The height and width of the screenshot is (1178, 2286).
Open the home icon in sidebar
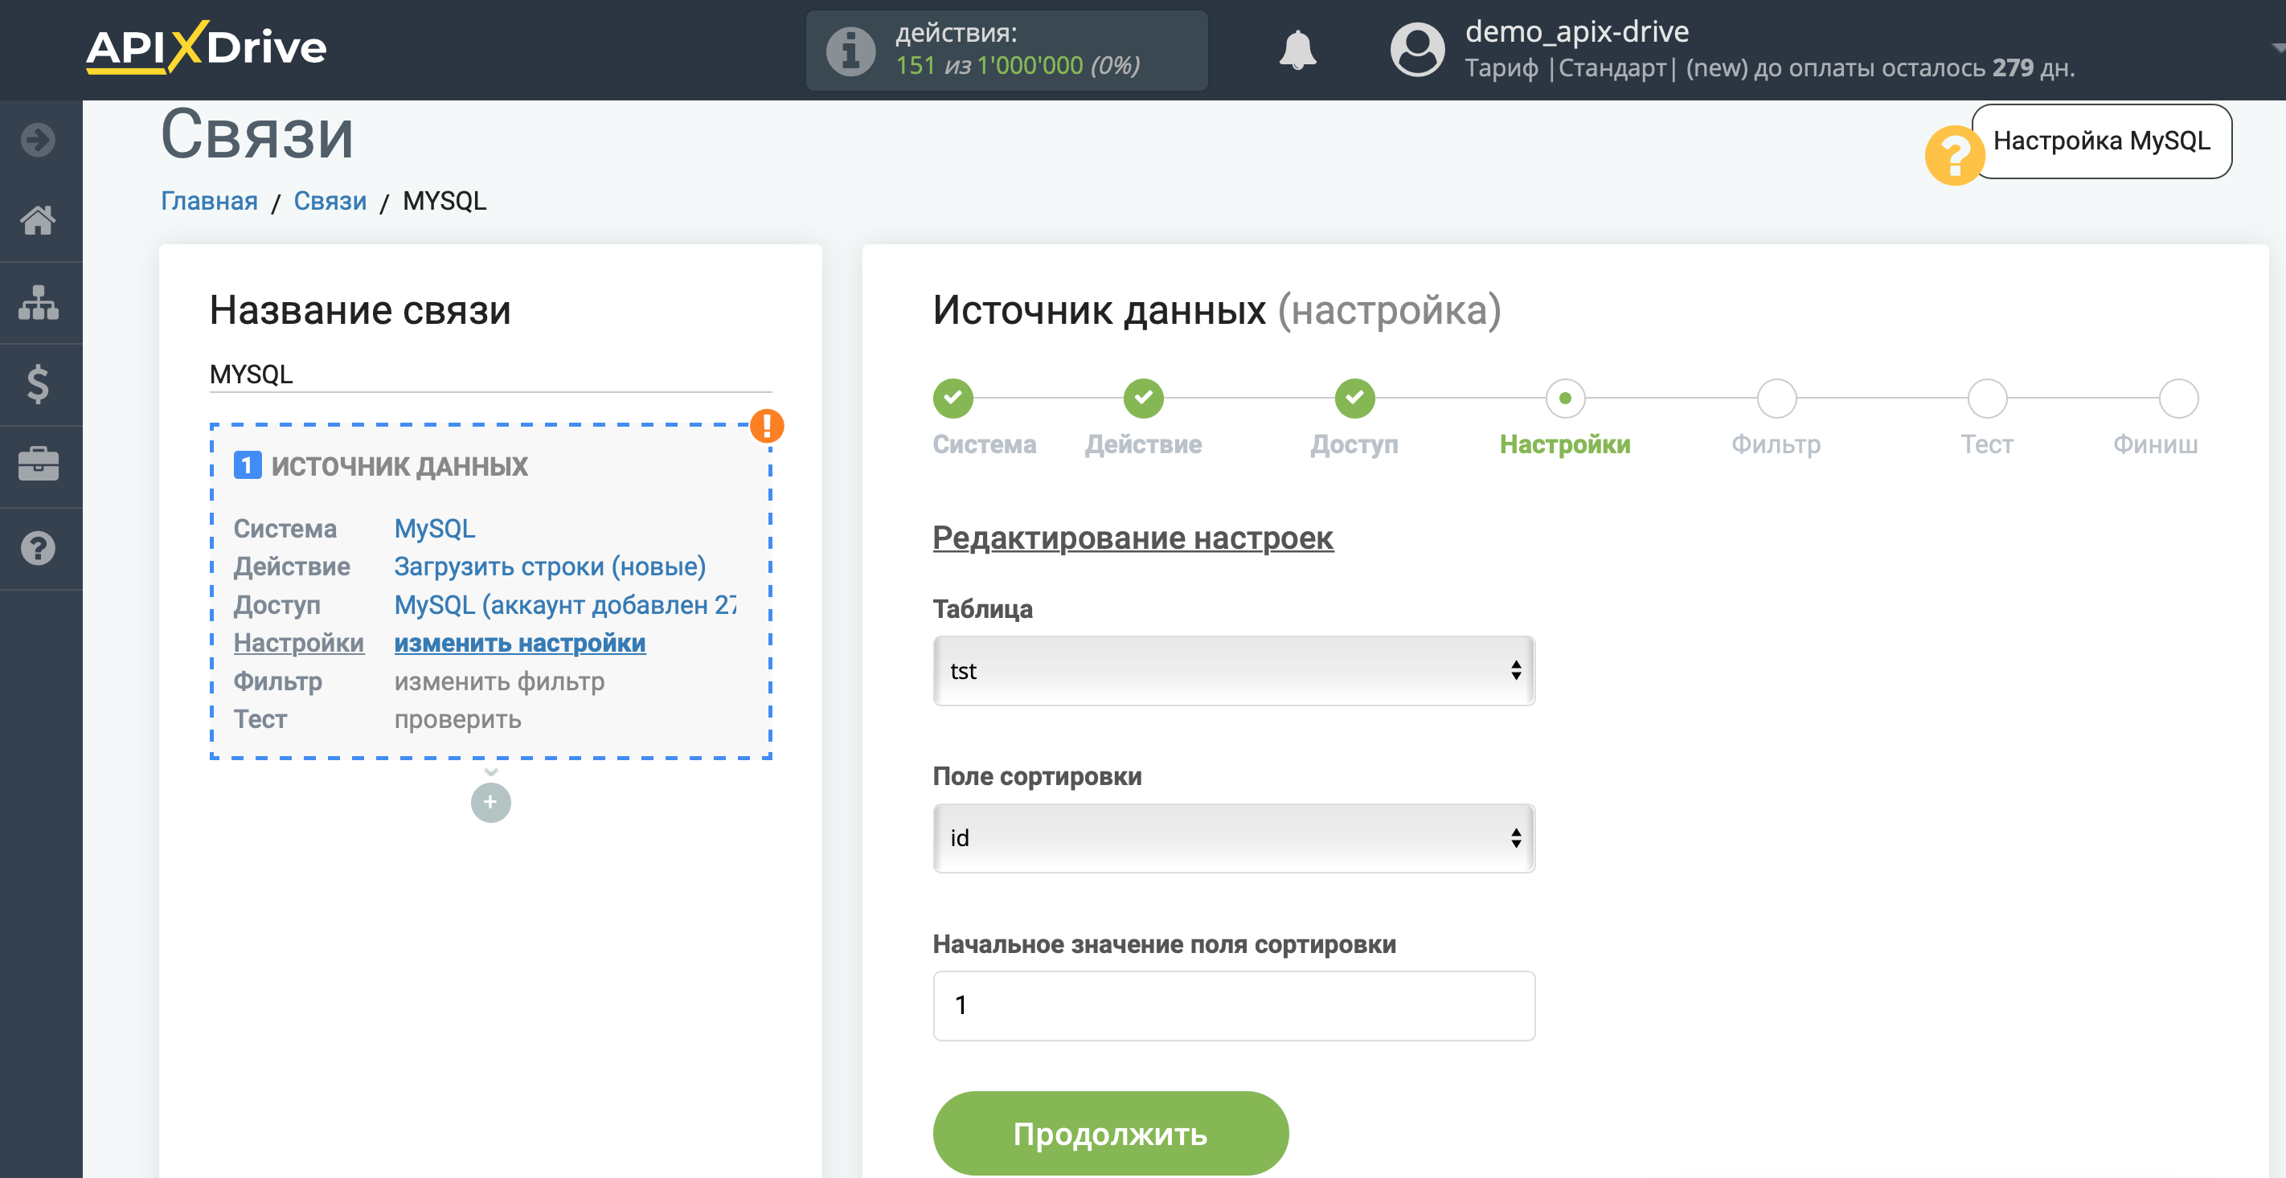point(38,220)
